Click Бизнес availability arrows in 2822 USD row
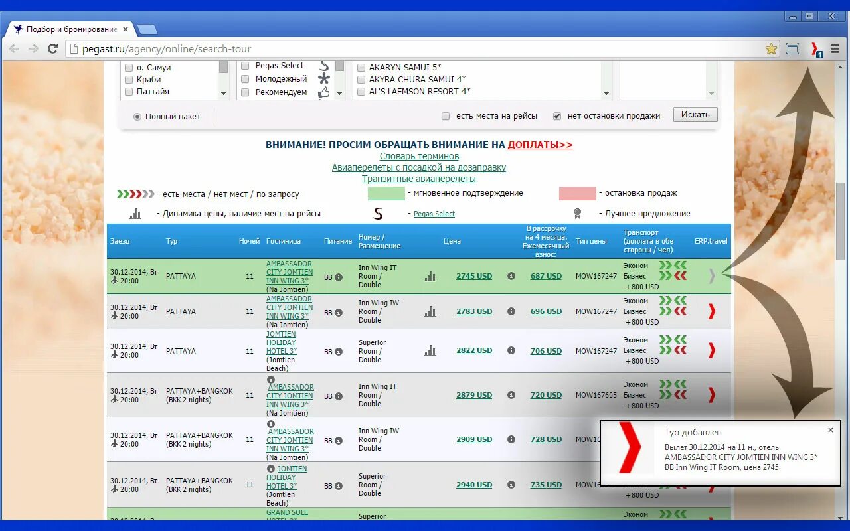 tap(673, 350)
